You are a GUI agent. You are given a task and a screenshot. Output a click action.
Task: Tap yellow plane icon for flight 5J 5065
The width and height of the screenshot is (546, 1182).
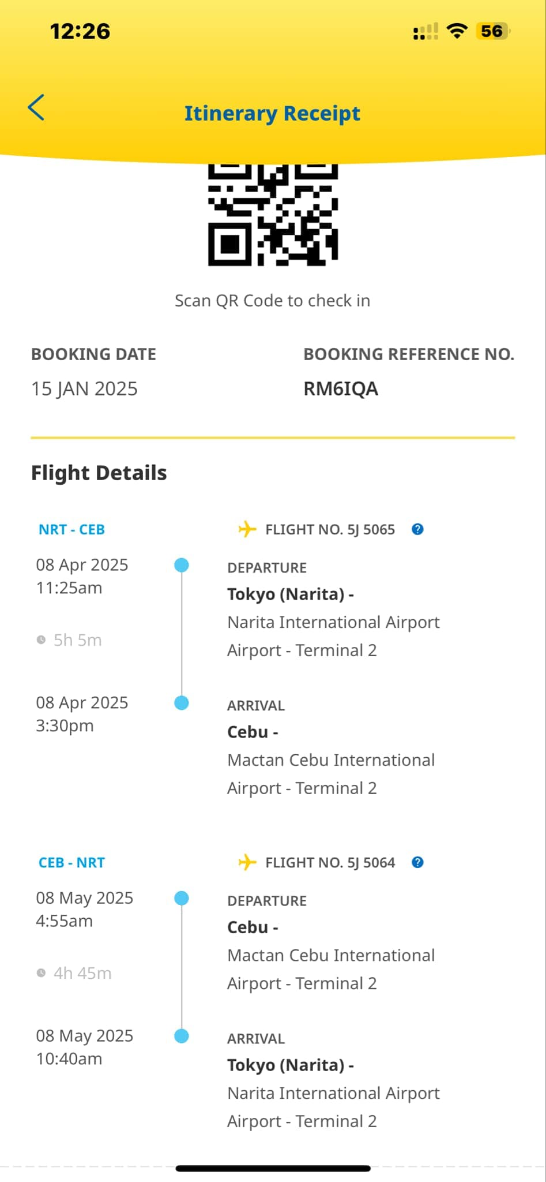coord(247,529)
